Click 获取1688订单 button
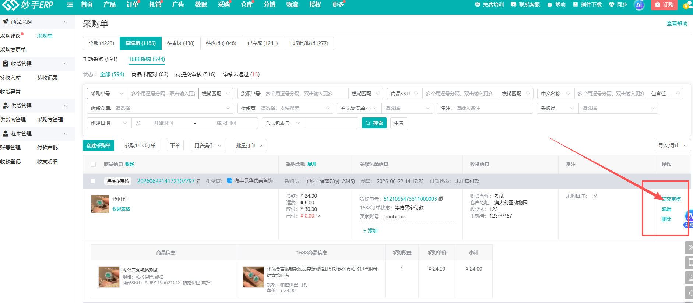693x303 pixels. pos(140,145)
